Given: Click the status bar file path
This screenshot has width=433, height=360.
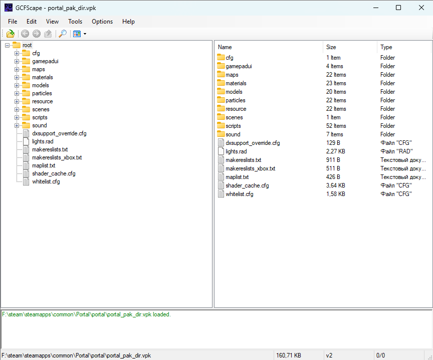Looking at the screenshot, I should click(x=76, y=355).
